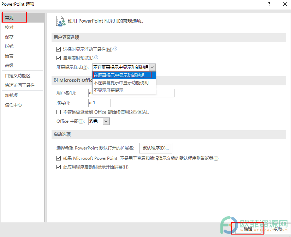Image resolution: width=291 pixels, height=237 pixels.
Task: Cancel the dialog with 取消
Action: [278, 229]
